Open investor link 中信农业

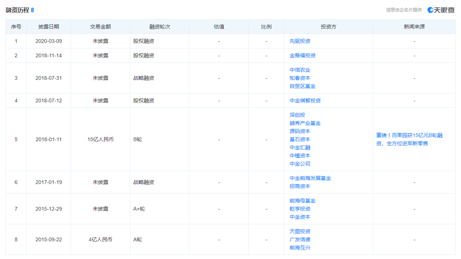coord(300,70)
